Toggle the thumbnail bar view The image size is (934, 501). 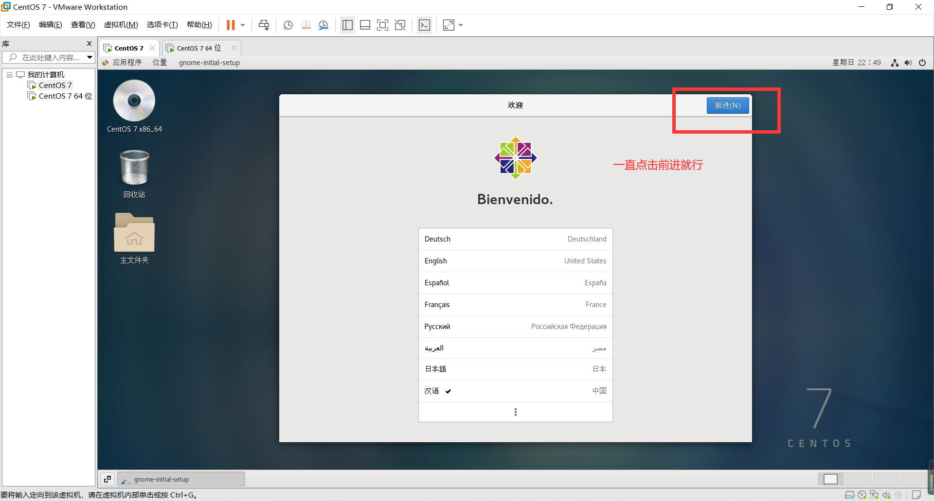coord(365,25)
